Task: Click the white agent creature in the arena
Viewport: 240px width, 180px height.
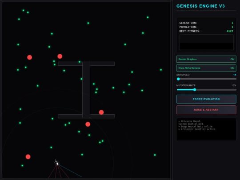Action: [x=57, y=164]
